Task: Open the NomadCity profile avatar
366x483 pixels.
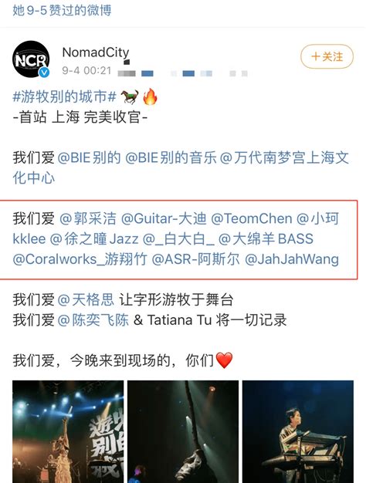Action: click(31, 59)
